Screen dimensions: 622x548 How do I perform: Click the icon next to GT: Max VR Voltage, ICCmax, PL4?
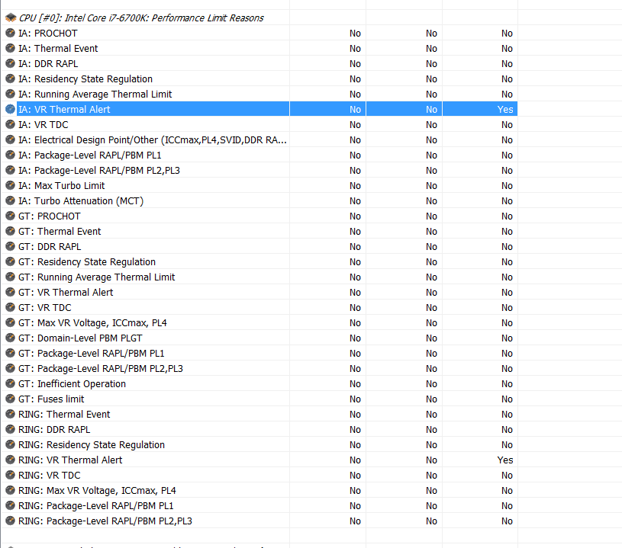point(11,323)
